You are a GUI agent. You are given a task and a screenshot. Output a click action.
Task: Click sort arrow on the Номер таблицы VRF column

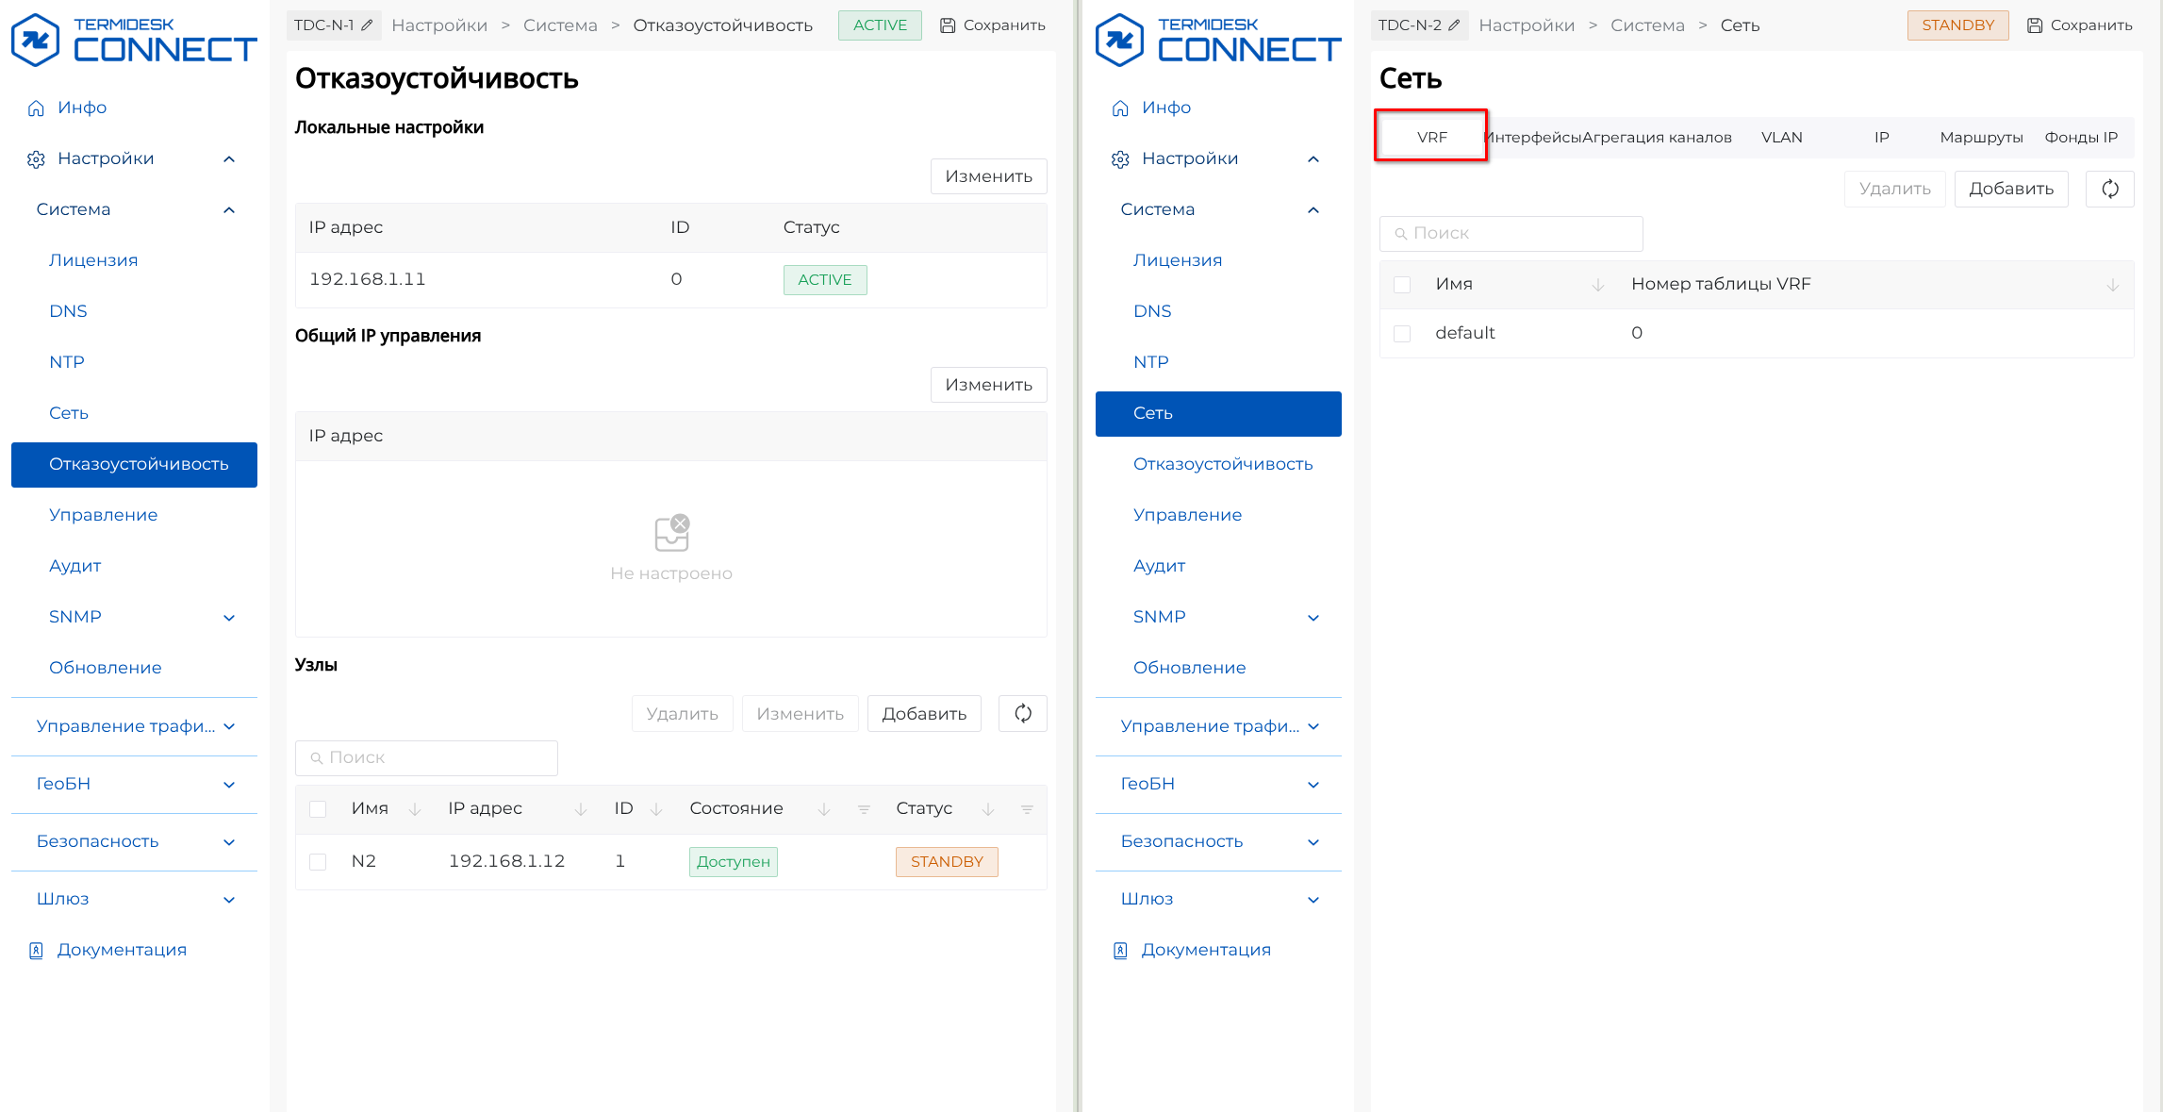click(x=2113, y=285)
